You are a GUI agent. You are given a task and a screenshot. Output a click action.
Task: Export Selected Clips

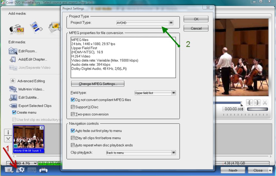pos(30,106)
